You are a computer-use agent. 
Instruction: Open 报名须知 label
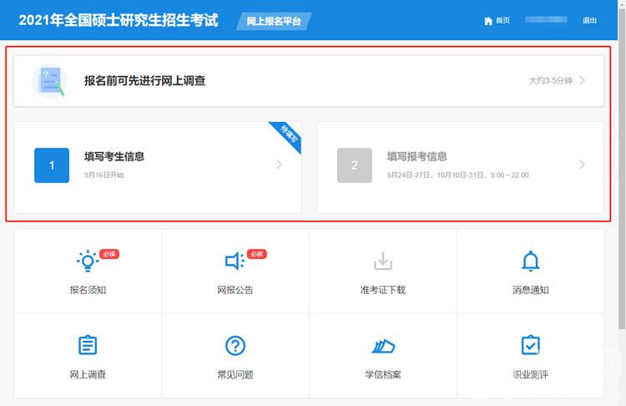pos(88,290)
